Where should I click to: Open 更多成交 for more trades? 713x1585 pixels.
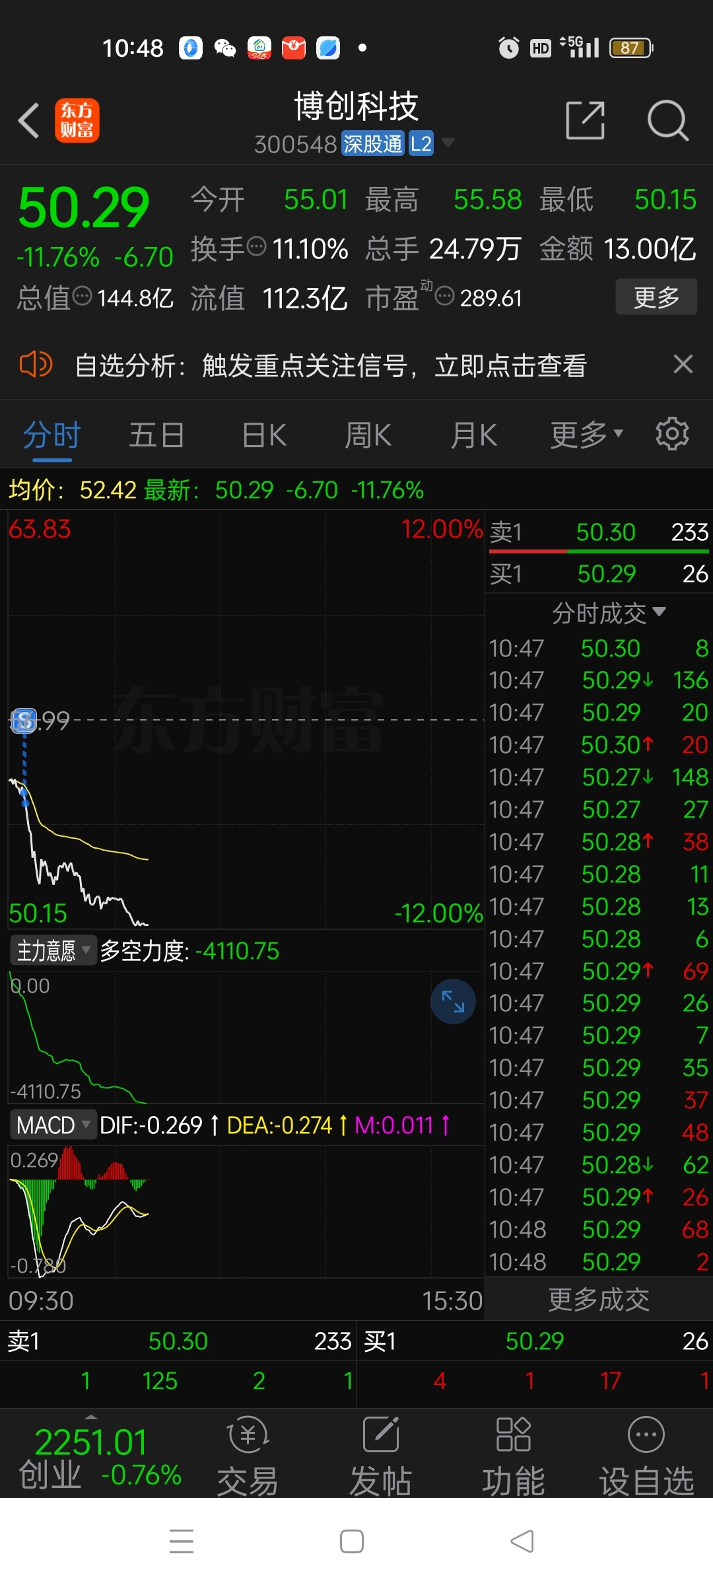(599, 1300)
